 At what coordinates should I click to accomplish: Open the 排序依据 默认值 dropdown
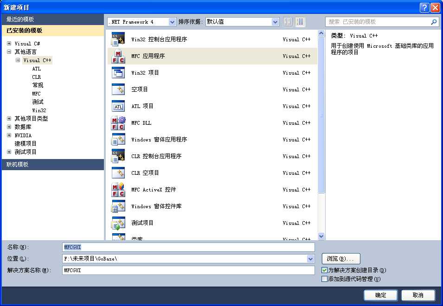275,22
